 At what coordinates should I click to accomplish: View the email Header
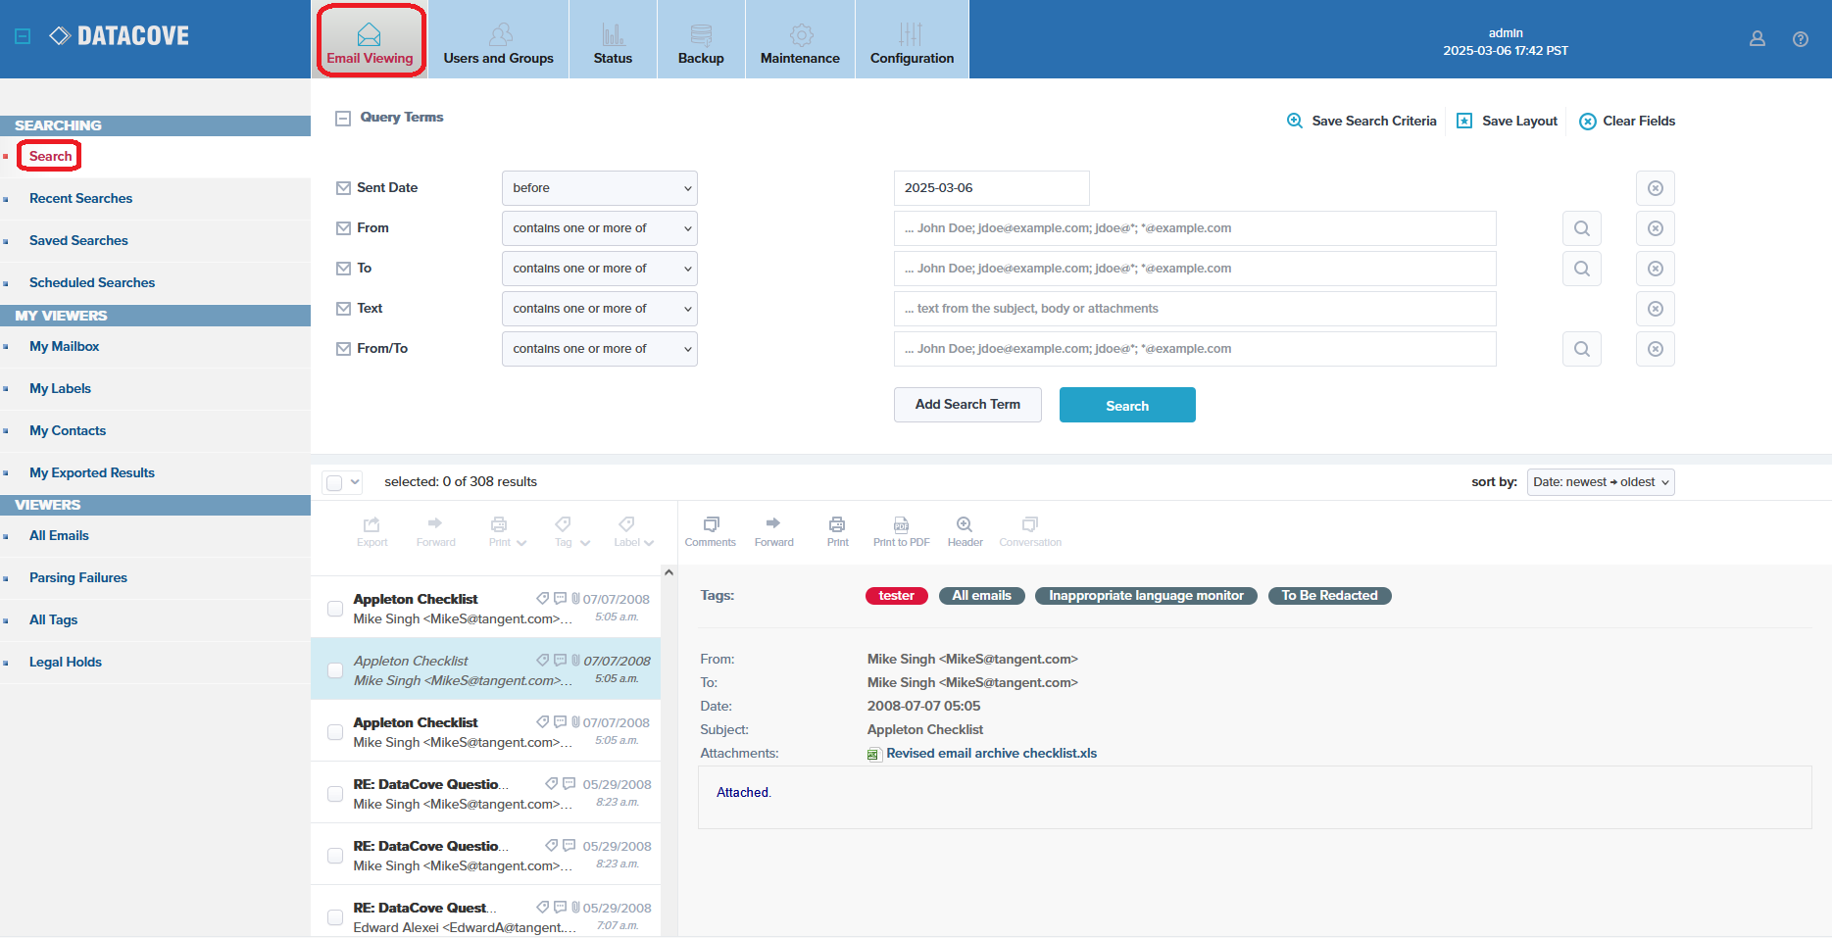tap(965, 531)
